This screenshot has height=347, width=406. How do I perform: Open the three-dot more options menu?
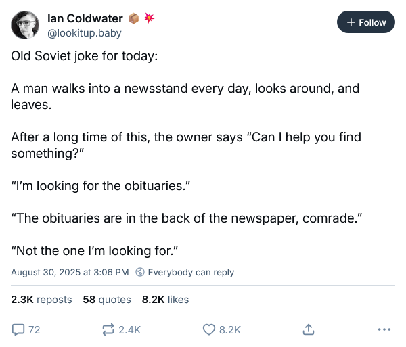(384, 329)
